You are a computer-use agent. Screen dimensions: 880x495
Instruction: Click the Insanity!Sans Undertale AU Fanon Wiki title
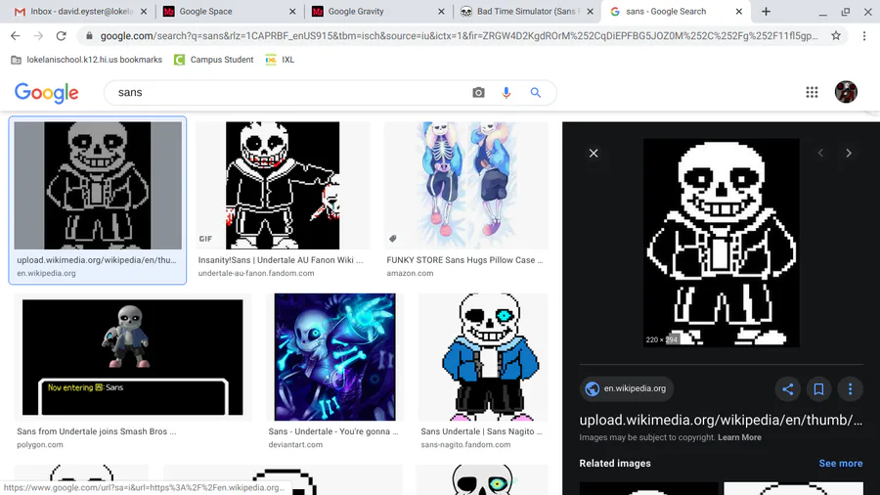point(281,260)
